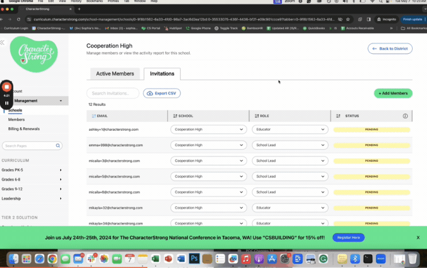Switch to the Active Members tab
This screenshot has height=268, width=427.
(x=115, y=74)
